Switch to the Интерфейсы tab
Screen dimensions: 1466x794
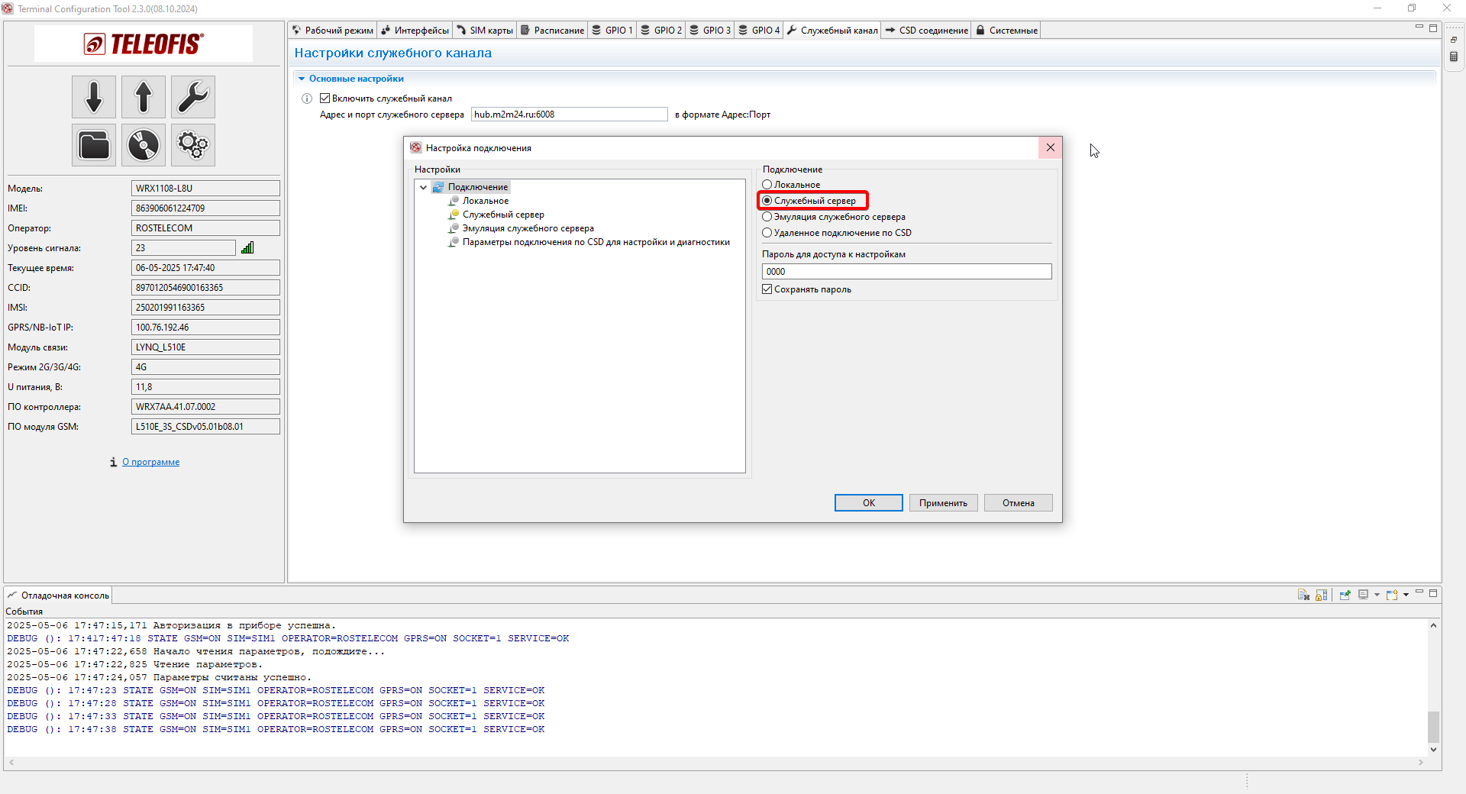pos(415,31)
